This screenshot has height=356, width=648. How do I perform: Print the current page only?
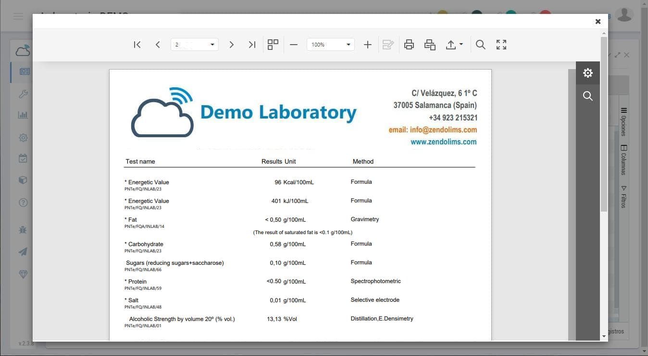pos(430,45)
